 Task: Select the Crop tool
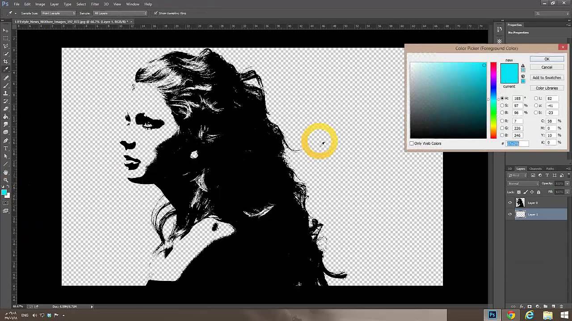point(6,62)
